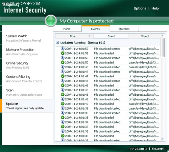
Task: Switch to the Statistics tab
Action: pos(124,29)
